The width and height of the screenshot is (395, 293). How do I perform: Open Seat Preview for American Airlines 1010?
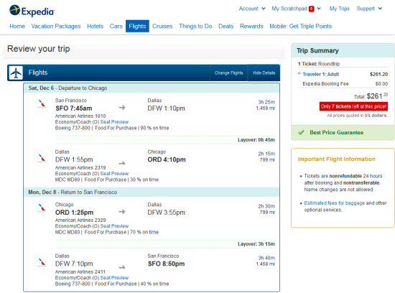coord(114,122)
